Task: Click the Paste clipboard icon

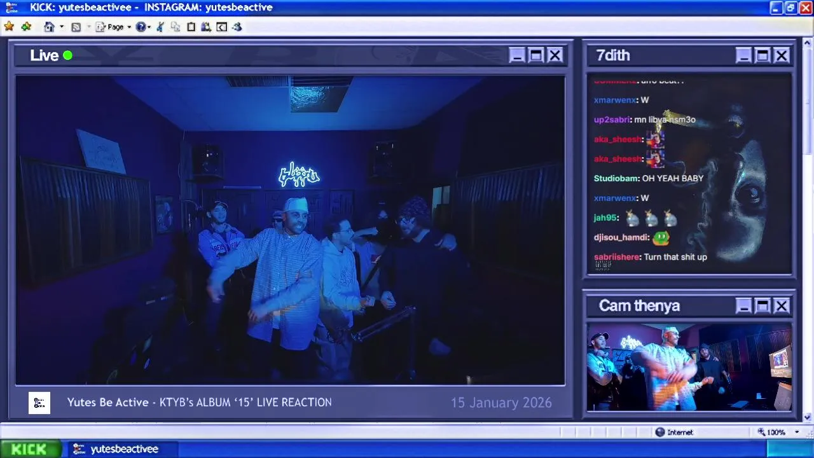Action: (x=191, y=27)
